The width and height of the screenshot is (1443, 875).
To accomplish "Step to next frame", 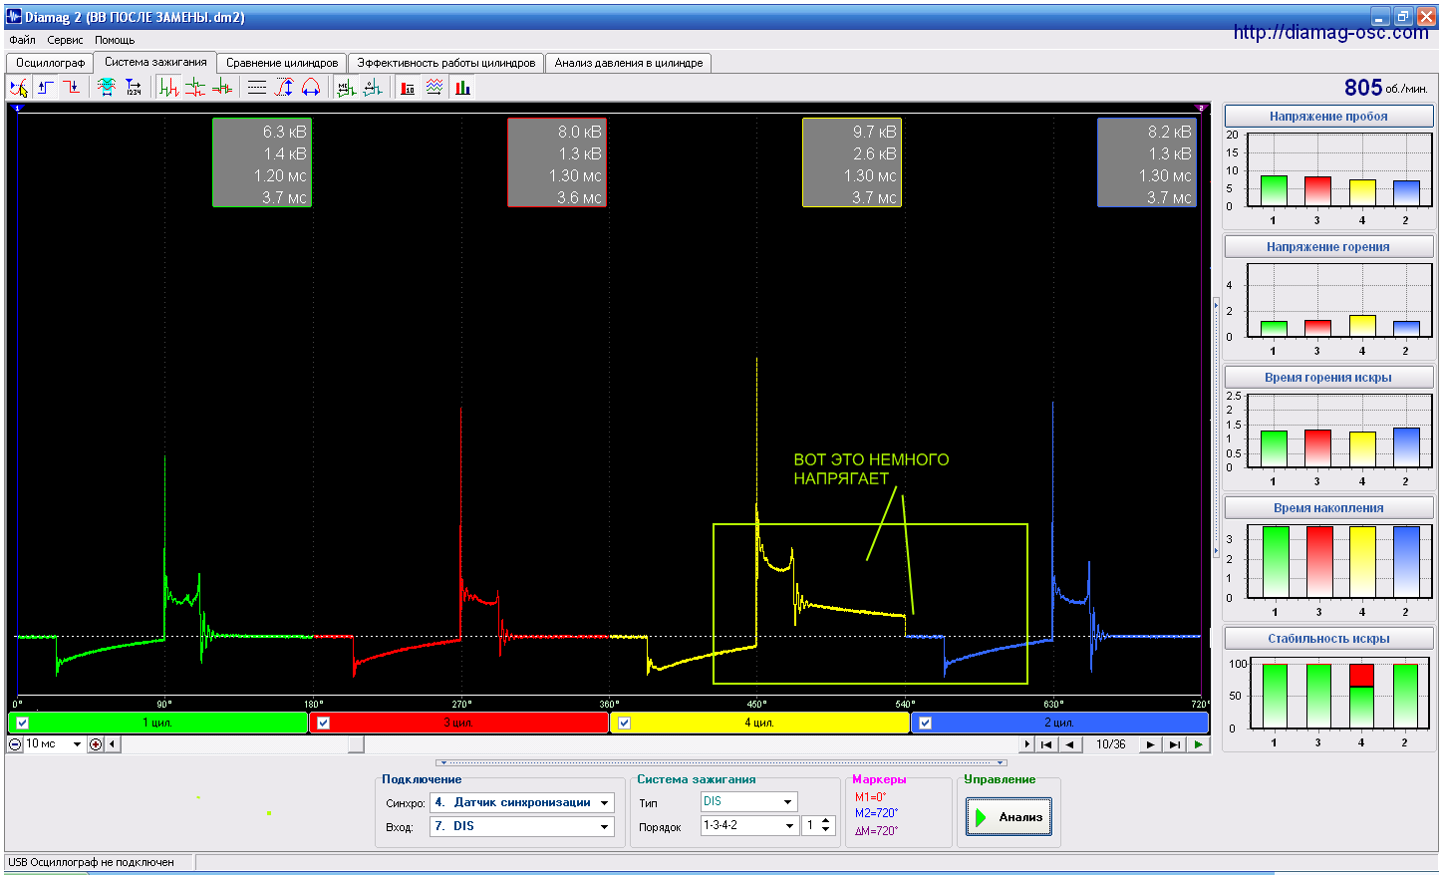I will coord(1151,744).
